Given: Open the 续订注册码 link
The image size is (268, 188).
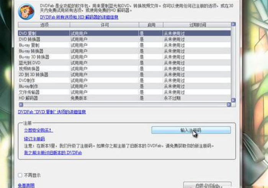Looking at the screenshot, I should point(34,139).
